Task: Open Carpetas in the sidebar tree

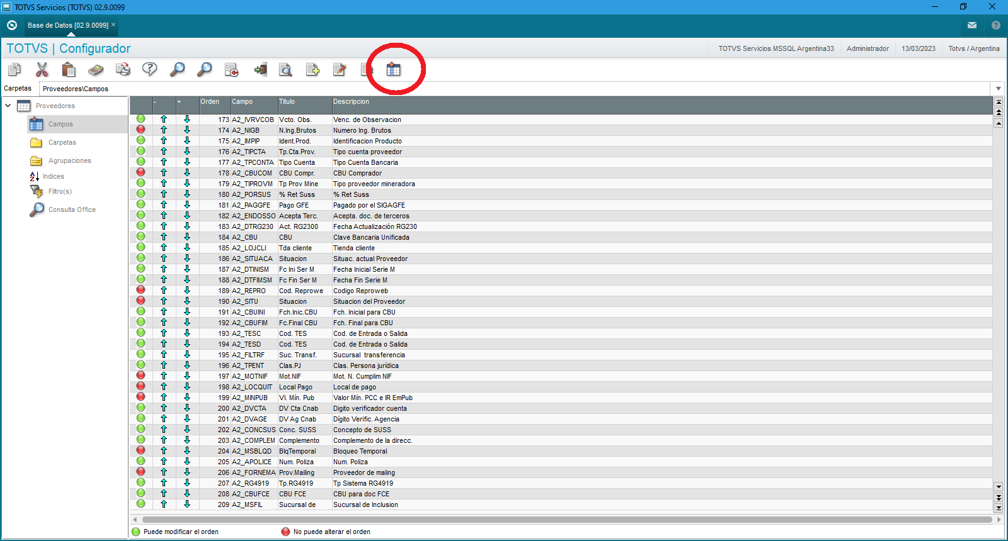Action: (x=62, y=142)
